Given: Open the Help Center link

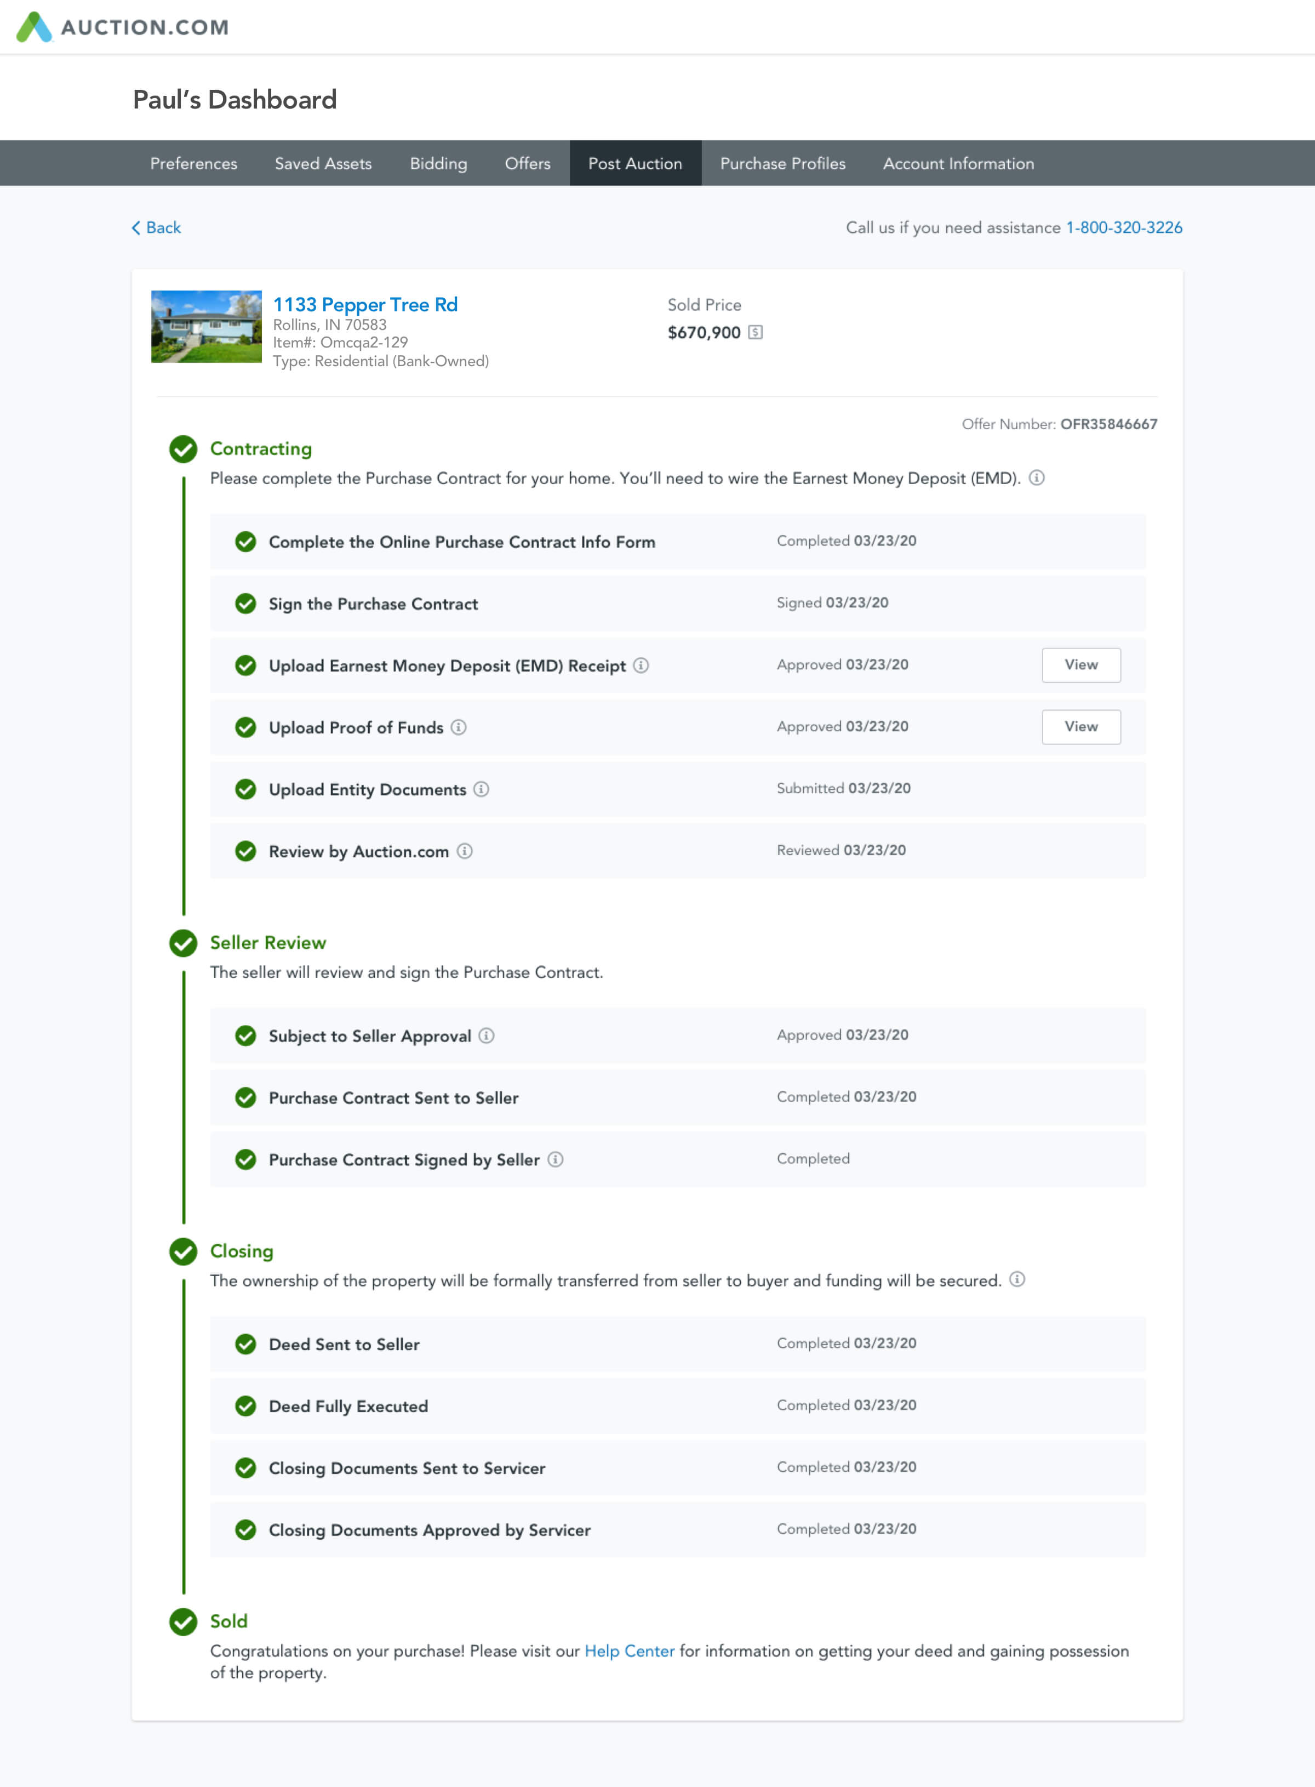Looking at the screenshot, I should pos(629,1651).
